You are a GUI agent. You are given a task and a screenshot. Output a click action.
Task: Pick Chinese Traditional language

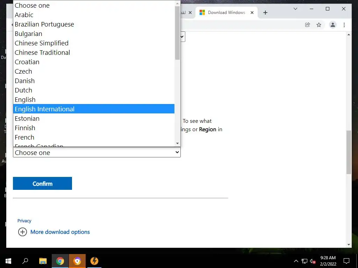tap(94, 52)
